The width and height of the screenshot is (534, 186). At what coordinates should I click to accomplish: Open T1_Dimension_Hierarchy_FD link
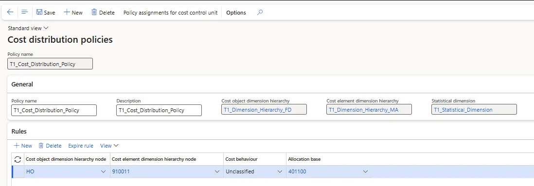(258, 110)
